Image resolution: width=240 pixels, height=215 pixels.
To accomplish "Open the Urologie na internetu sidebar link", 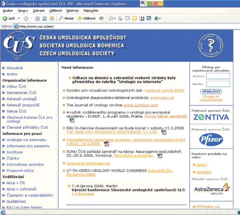I will pyautogui.click(x=26, y=140).
